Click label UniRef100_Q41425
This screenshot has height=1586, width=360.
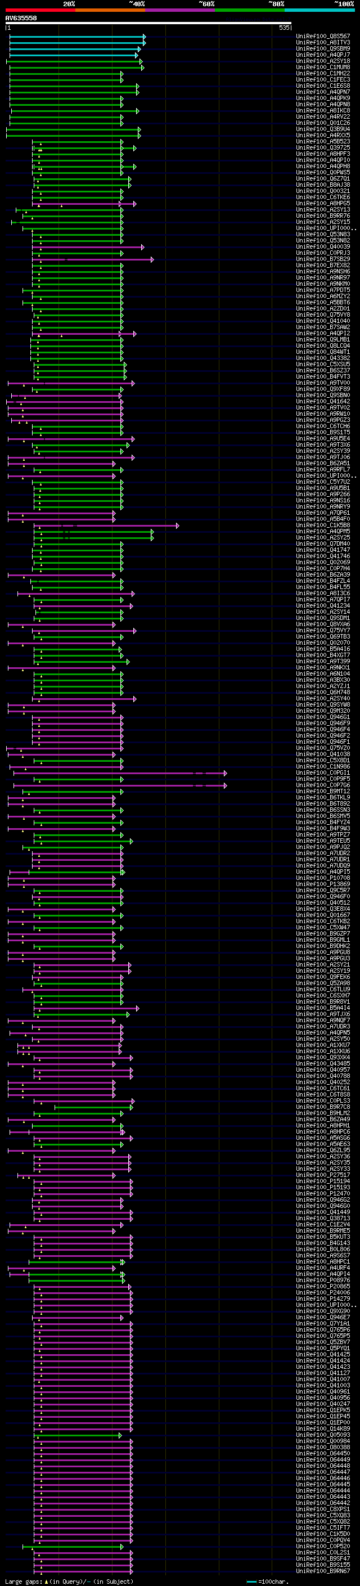(323, 1355)
